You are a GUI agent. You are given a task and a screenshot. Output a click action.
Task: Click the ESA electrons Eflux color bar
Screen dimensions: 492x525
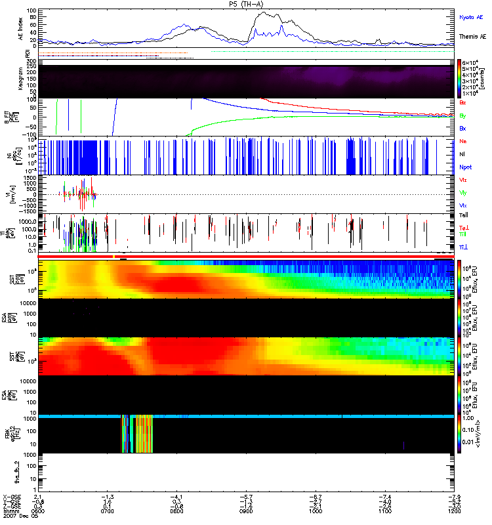click(459, 396)
